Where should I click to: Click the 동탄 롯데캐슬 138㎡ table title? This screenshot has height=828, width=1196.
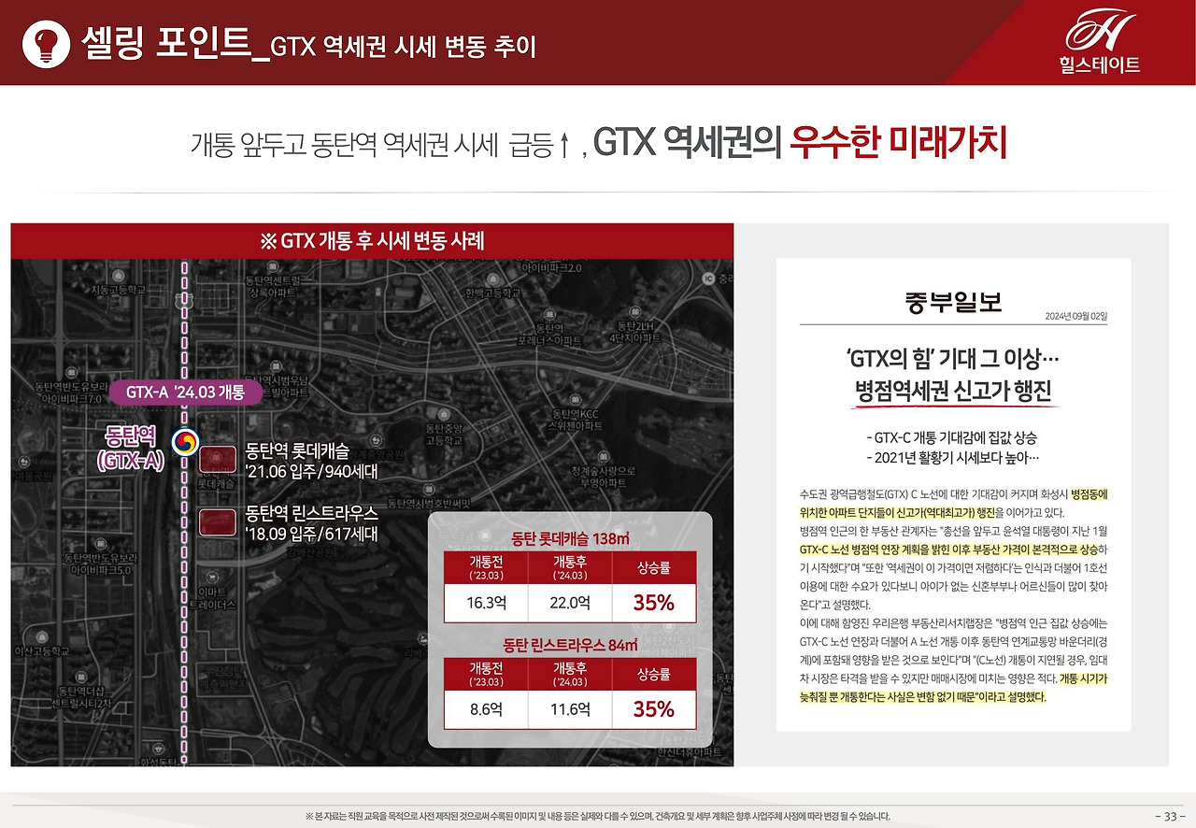[x=570, y=539]
